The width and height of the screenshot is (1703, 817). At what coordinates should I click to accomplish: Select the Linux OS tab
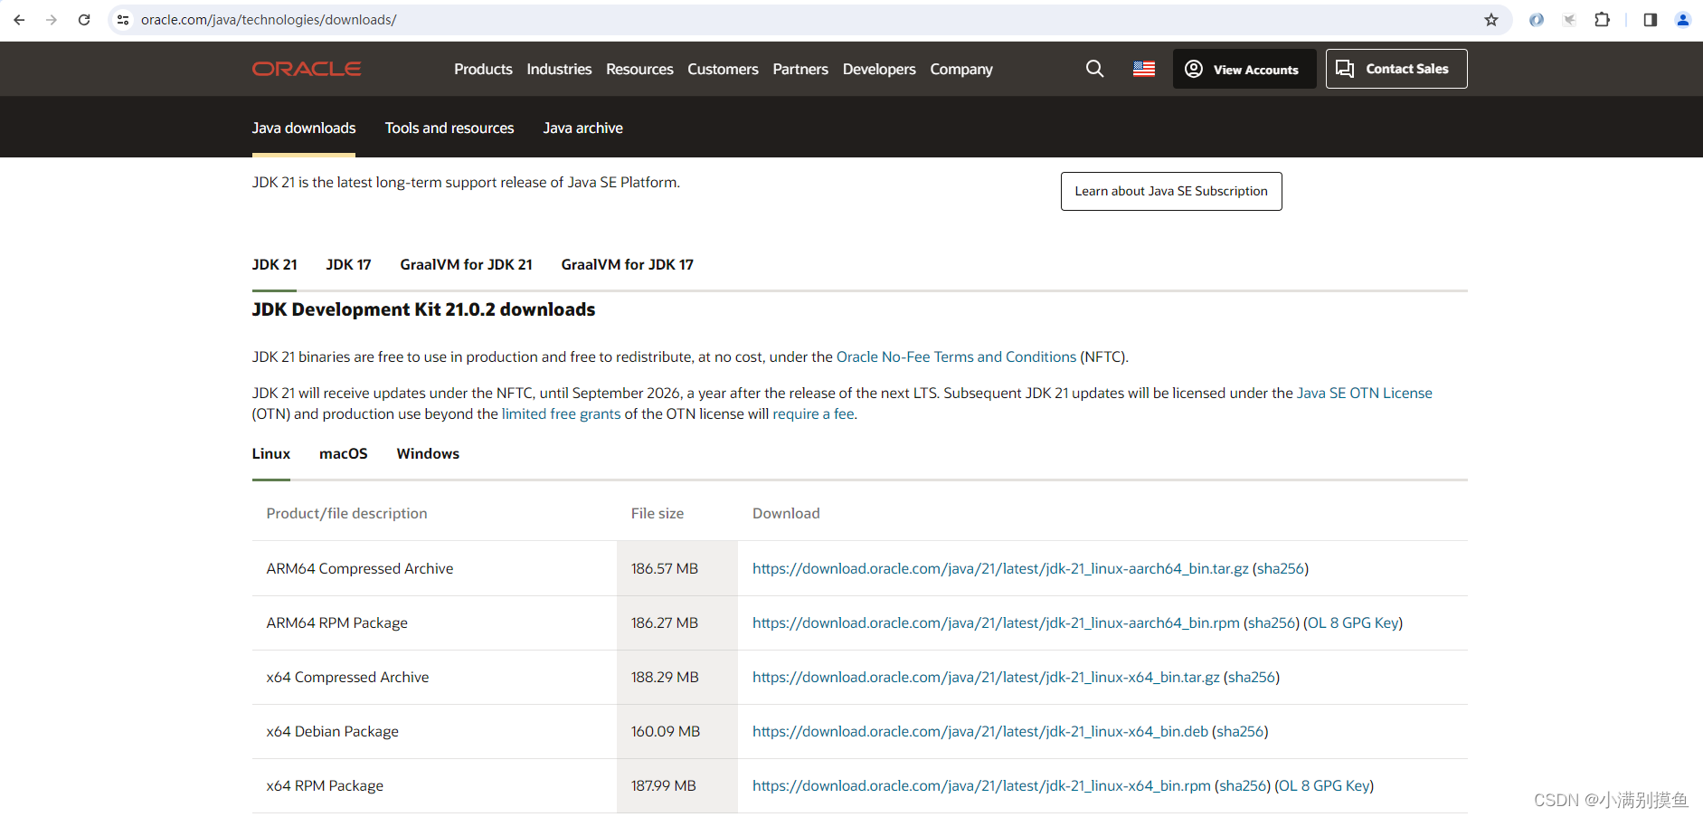pos(271,453)
